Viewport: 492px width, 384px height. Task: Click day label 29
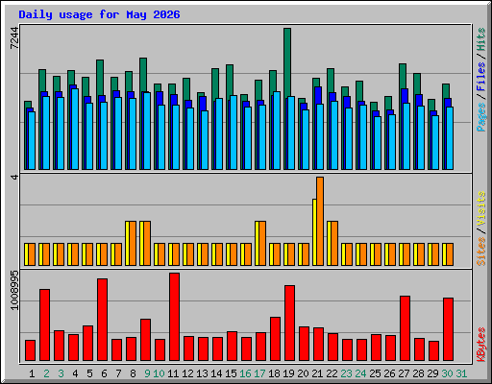point(432,373)
